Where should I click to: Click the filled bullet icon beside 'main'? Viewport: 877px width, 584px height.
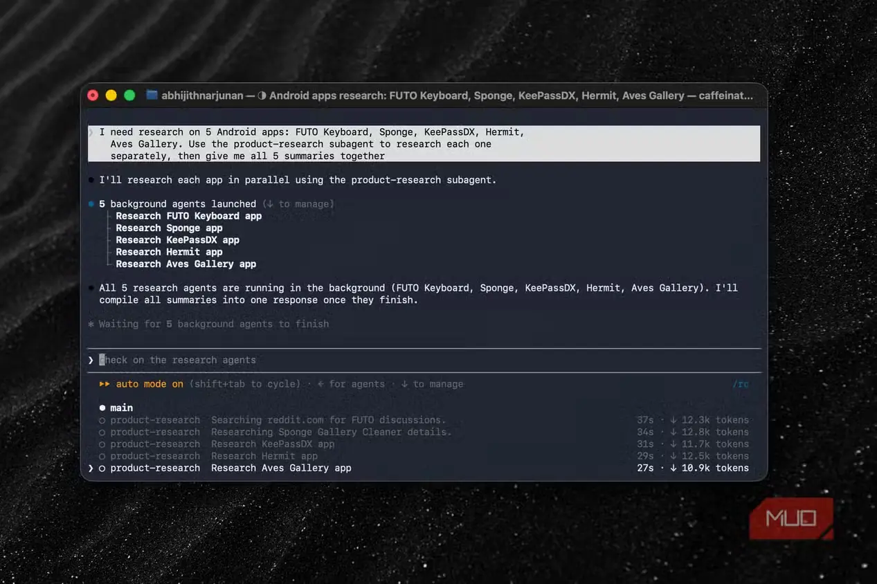102,408
